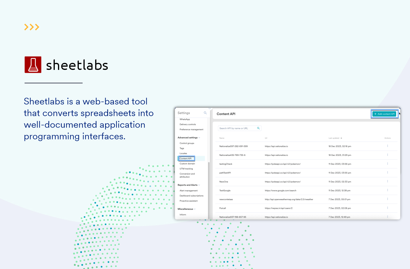Focus the Search API by name or URL field
This screenshot has width=410, height=269.
[240, 128]
